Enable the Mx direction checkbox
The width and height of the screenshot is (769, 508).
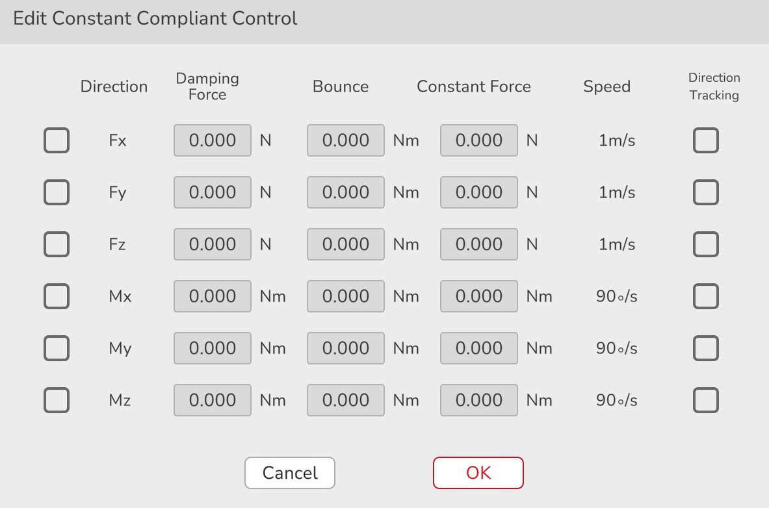pyautogui.click(x=57, y=296)
